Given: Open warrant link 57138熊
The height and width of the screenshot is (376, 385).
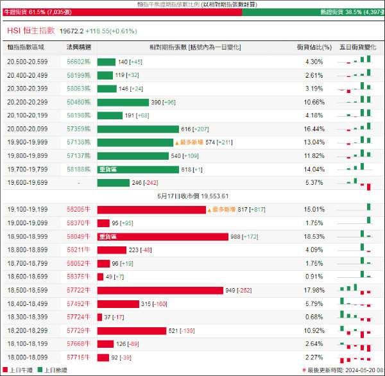Looking at the screenshot, I should [x=79, y=142].
